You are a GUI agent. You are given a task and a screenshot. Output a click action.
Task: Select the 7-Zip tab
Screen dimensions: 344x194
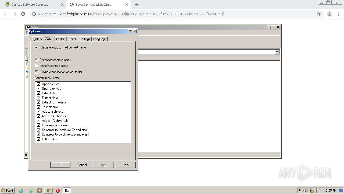(x=48, y=39)
